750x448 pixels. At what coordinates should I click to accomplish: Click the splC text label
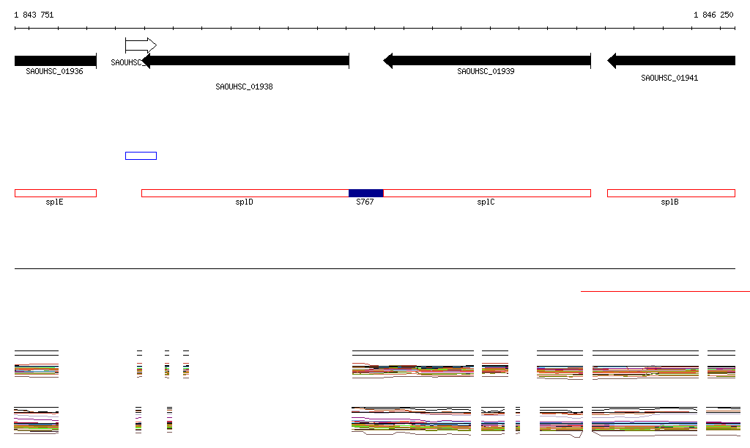[486, 202]
